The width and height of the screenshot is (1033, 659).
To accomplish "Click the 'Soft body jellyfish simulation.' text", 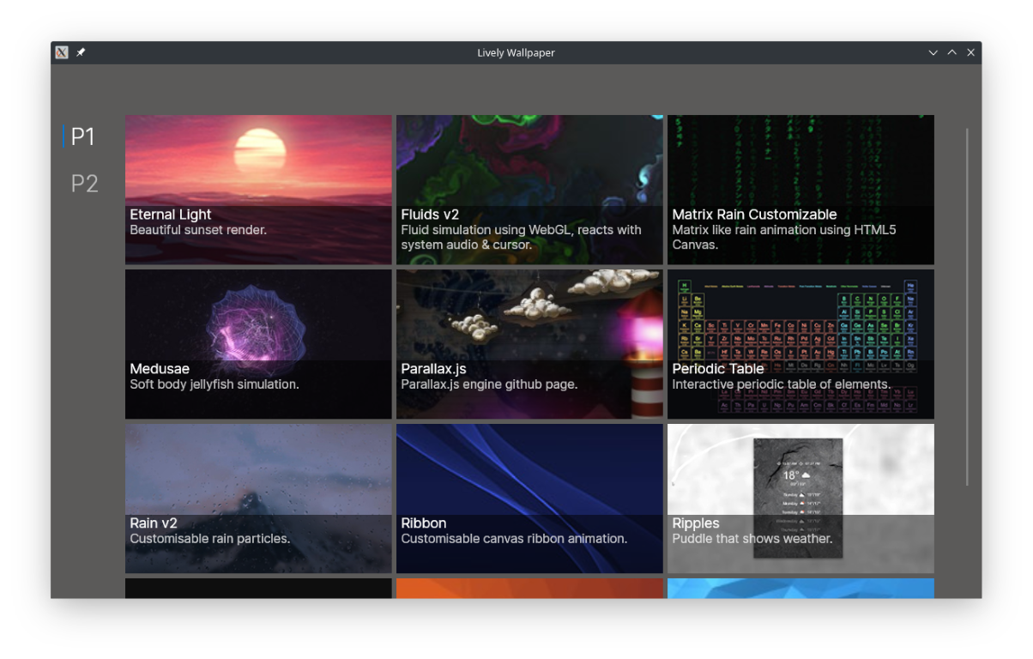I will click(x=214, y=384).
